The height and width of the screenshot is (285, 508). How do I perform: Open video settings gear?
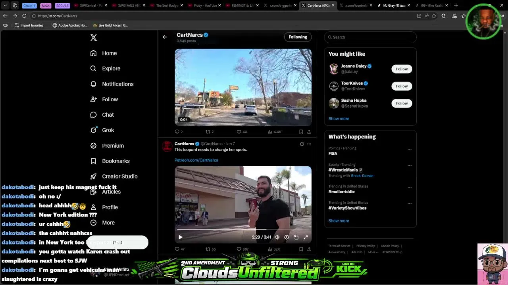click(287, 237)
